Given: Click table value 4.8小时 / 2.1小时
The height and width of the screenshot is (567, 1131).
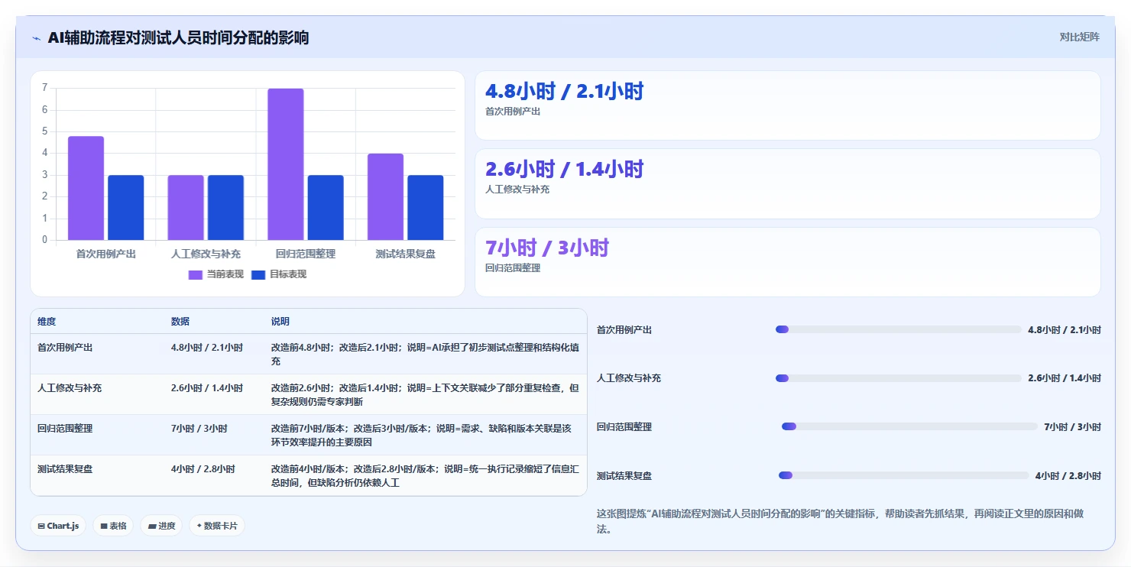Looking at the screenshot, I should point(207,347).
